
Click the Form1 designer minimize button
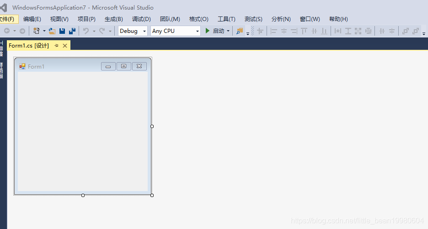pos(108,66)
